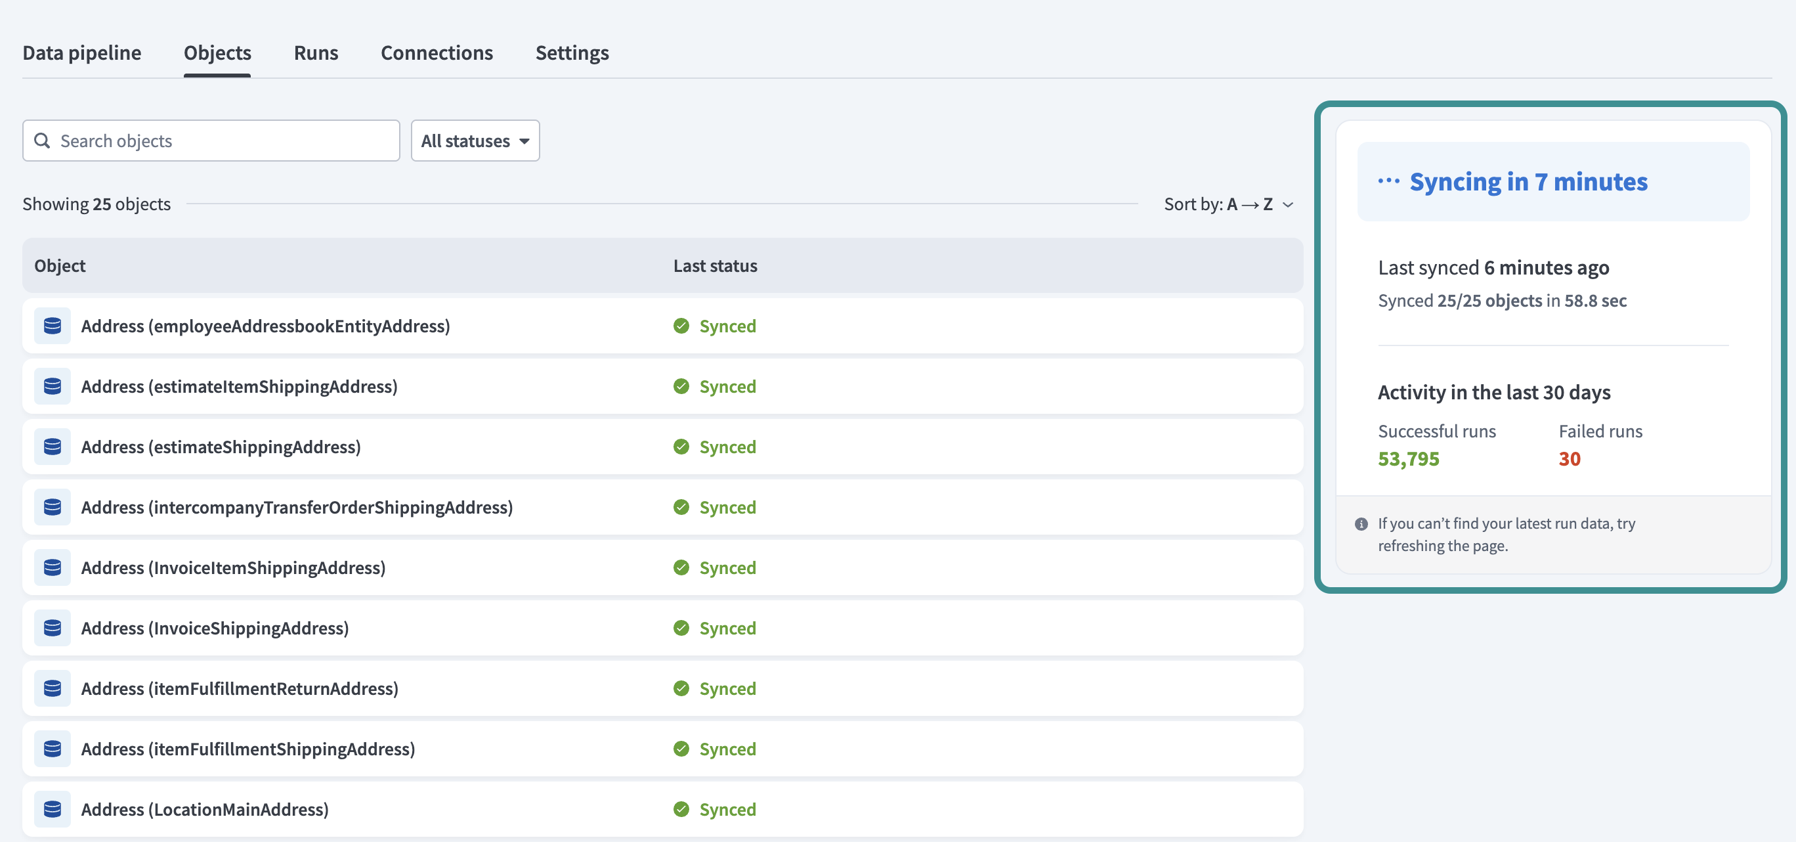Click the Synced check icon for Address (itemFulfillmentReturnAddress)
The height and width of the screenshot is (842, 1796).
[681, 688]
